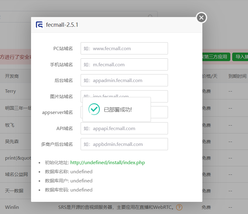
Task: Click developer name Winlin
Action: coord(12,207)
